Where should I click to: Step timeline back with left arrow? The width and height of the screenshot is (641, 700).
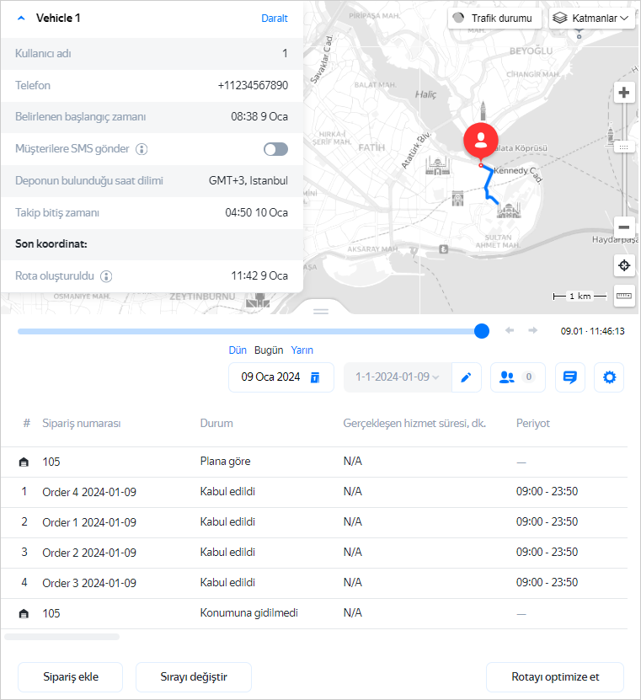tap(510, 330)
